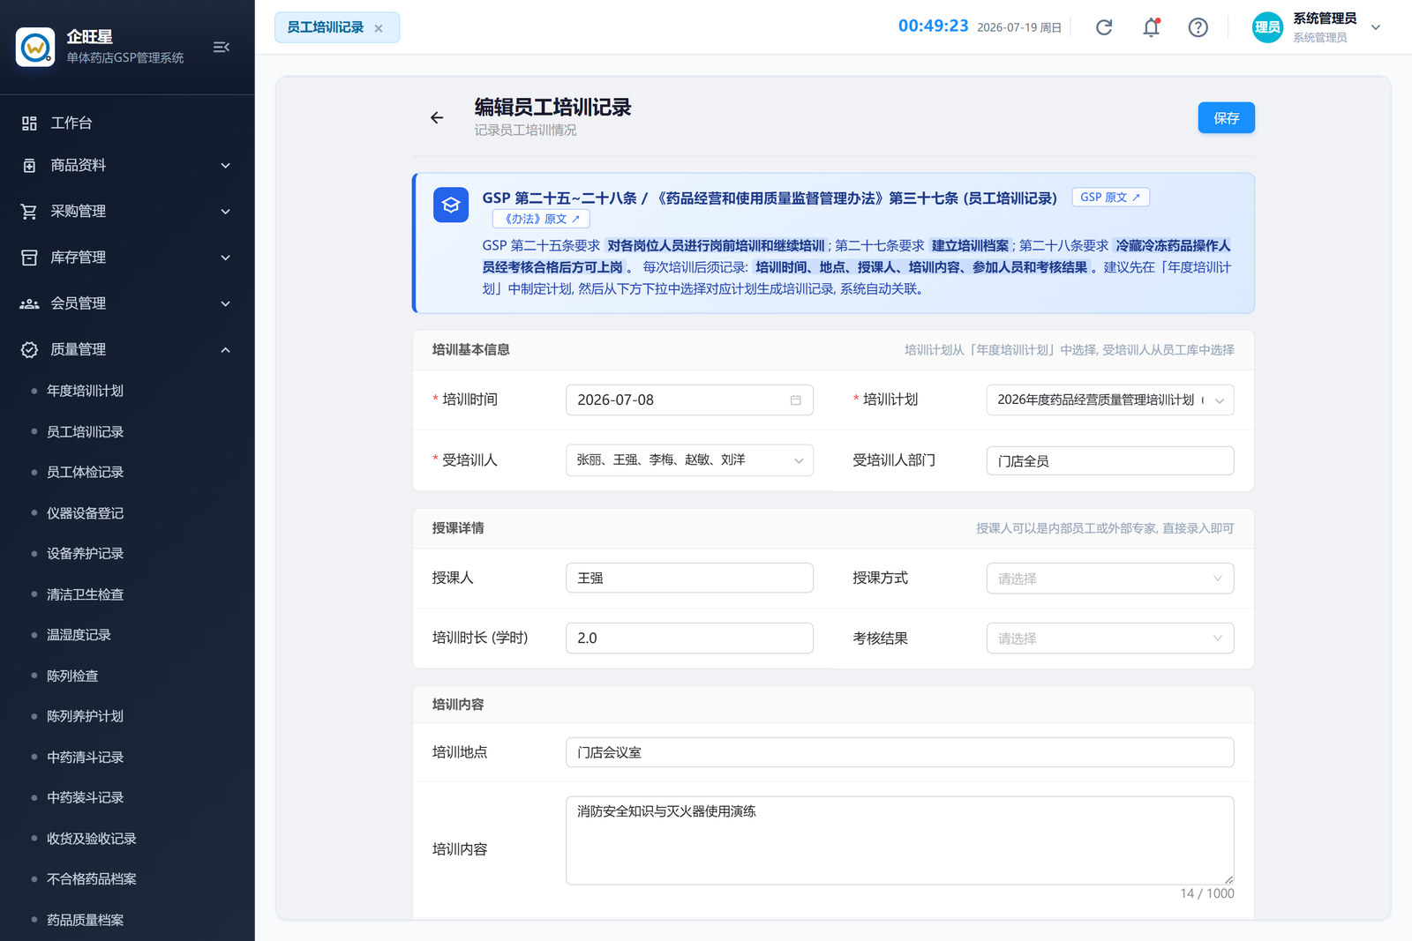Click the 受培训人部门 input field
This screenshot has width=1412, height=941.
point(1110,461)
